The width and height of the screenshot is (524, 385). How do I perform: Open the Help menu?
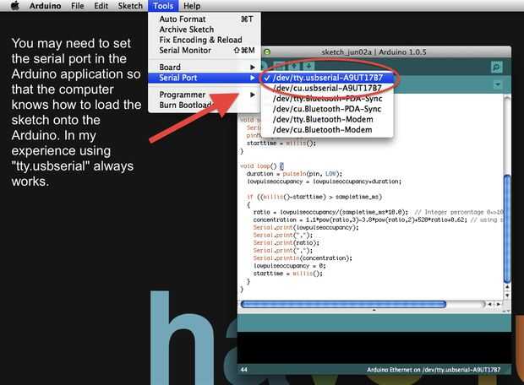(192, 6)
